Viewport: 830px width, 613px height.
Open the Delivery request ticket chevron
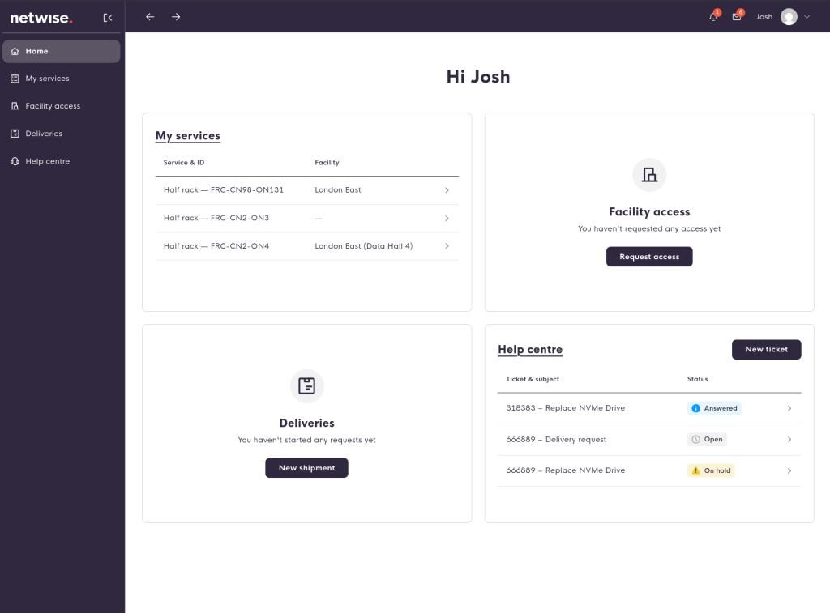click(789, 440)
